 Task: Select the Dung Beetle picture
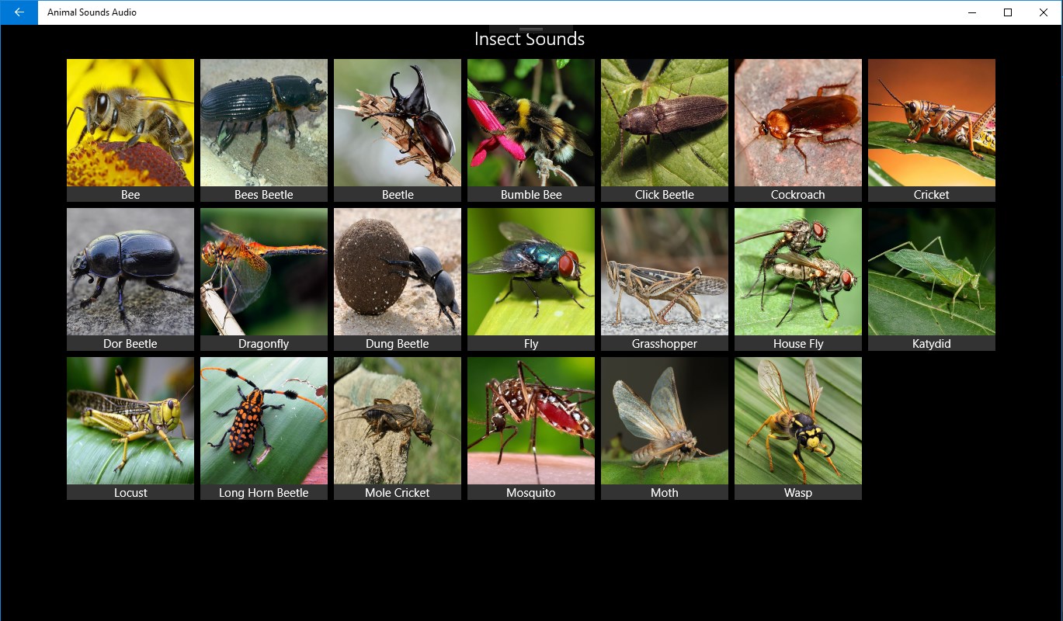[x=398, y=272]
